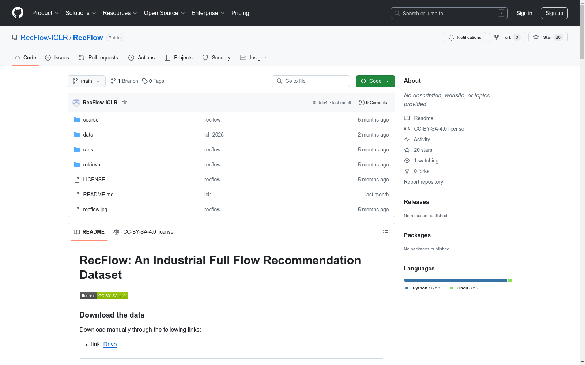Select the Code repository tab
Viewport: 585px width, 365px height.
pos(26,58)
